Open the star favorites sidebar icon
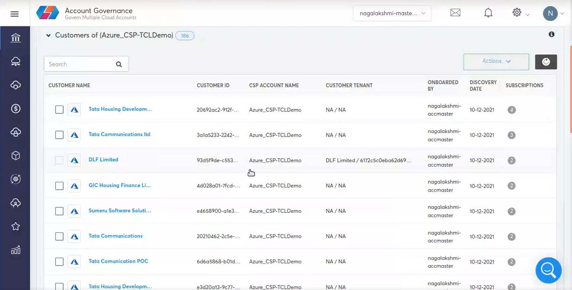 [x=15, y=226]
